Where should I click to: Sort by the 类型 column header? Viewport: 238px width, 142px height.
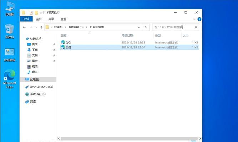click(x=158, y=35)
